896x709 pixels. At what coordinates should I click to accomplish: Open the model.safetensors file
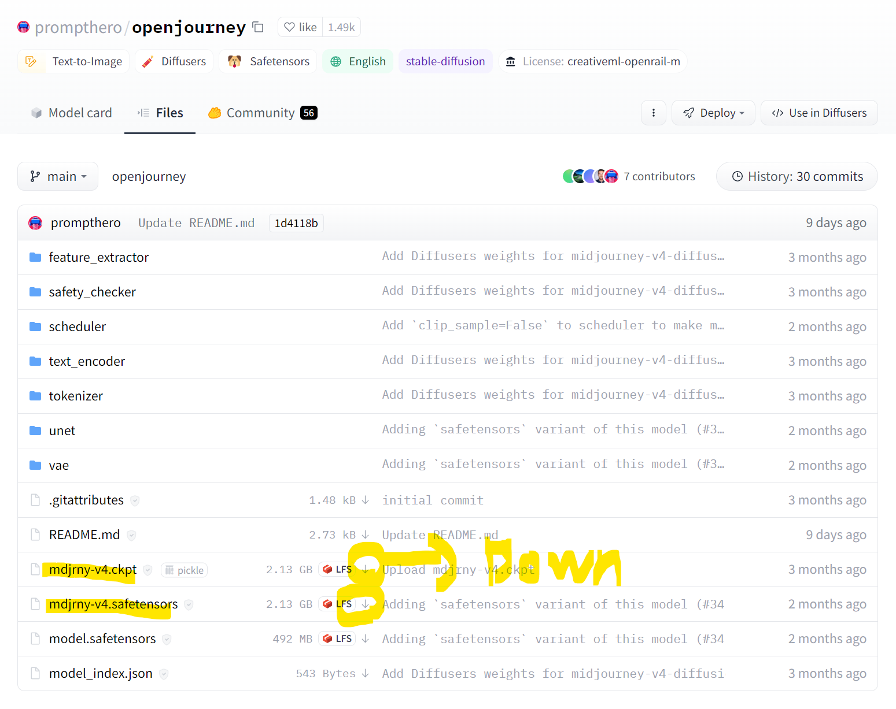pos(102,639)
